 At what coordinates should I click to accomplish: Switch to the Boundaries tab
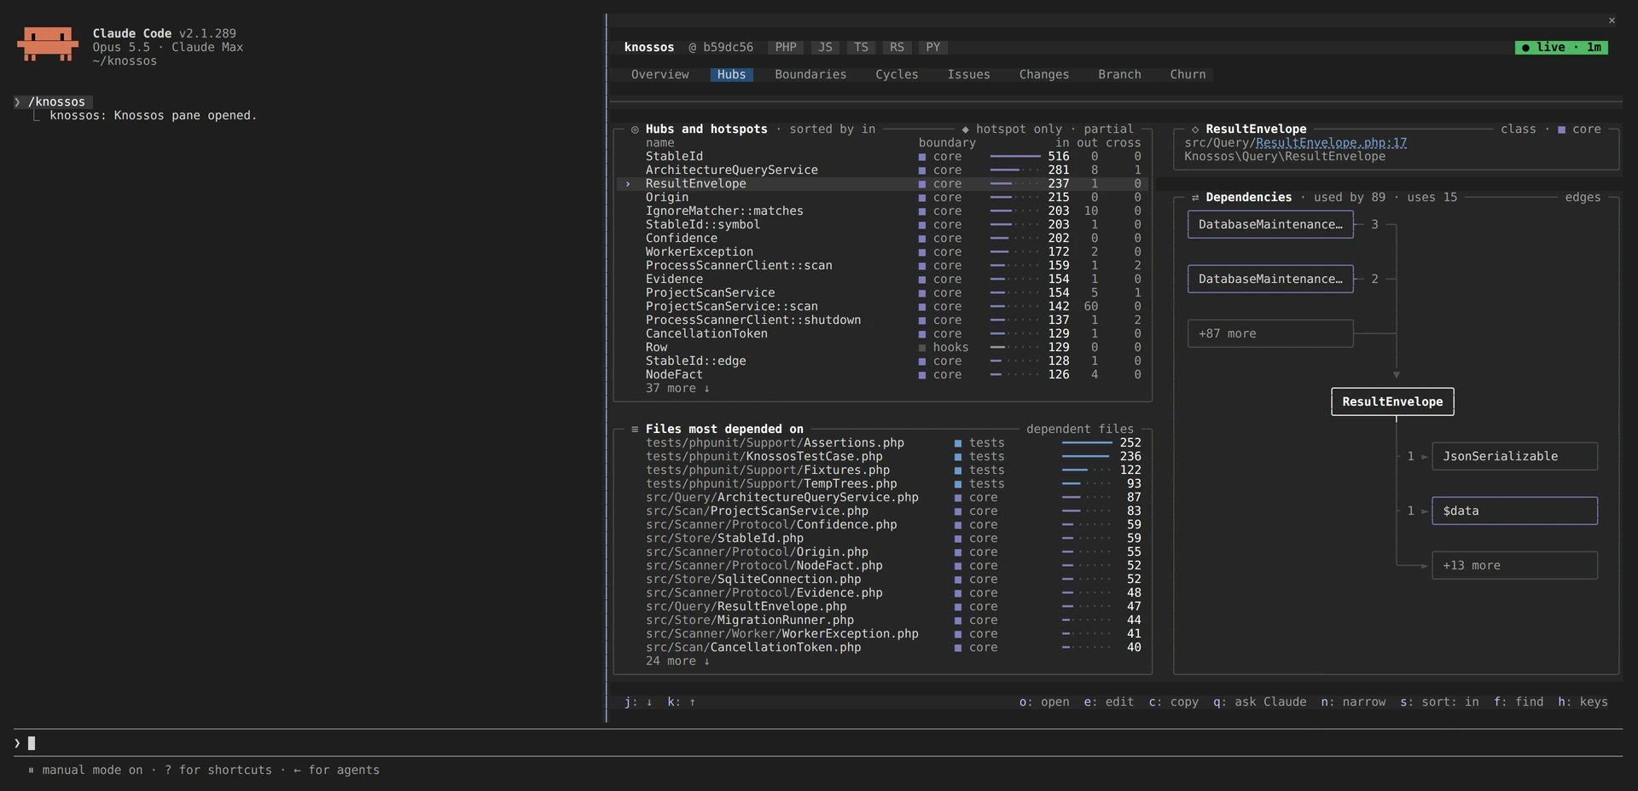[810, 75]
